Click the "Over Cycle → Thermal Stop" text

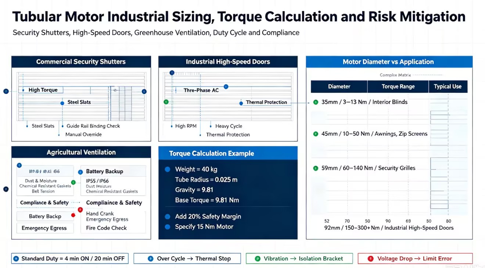pyautogui.click(x=194, y=258)
